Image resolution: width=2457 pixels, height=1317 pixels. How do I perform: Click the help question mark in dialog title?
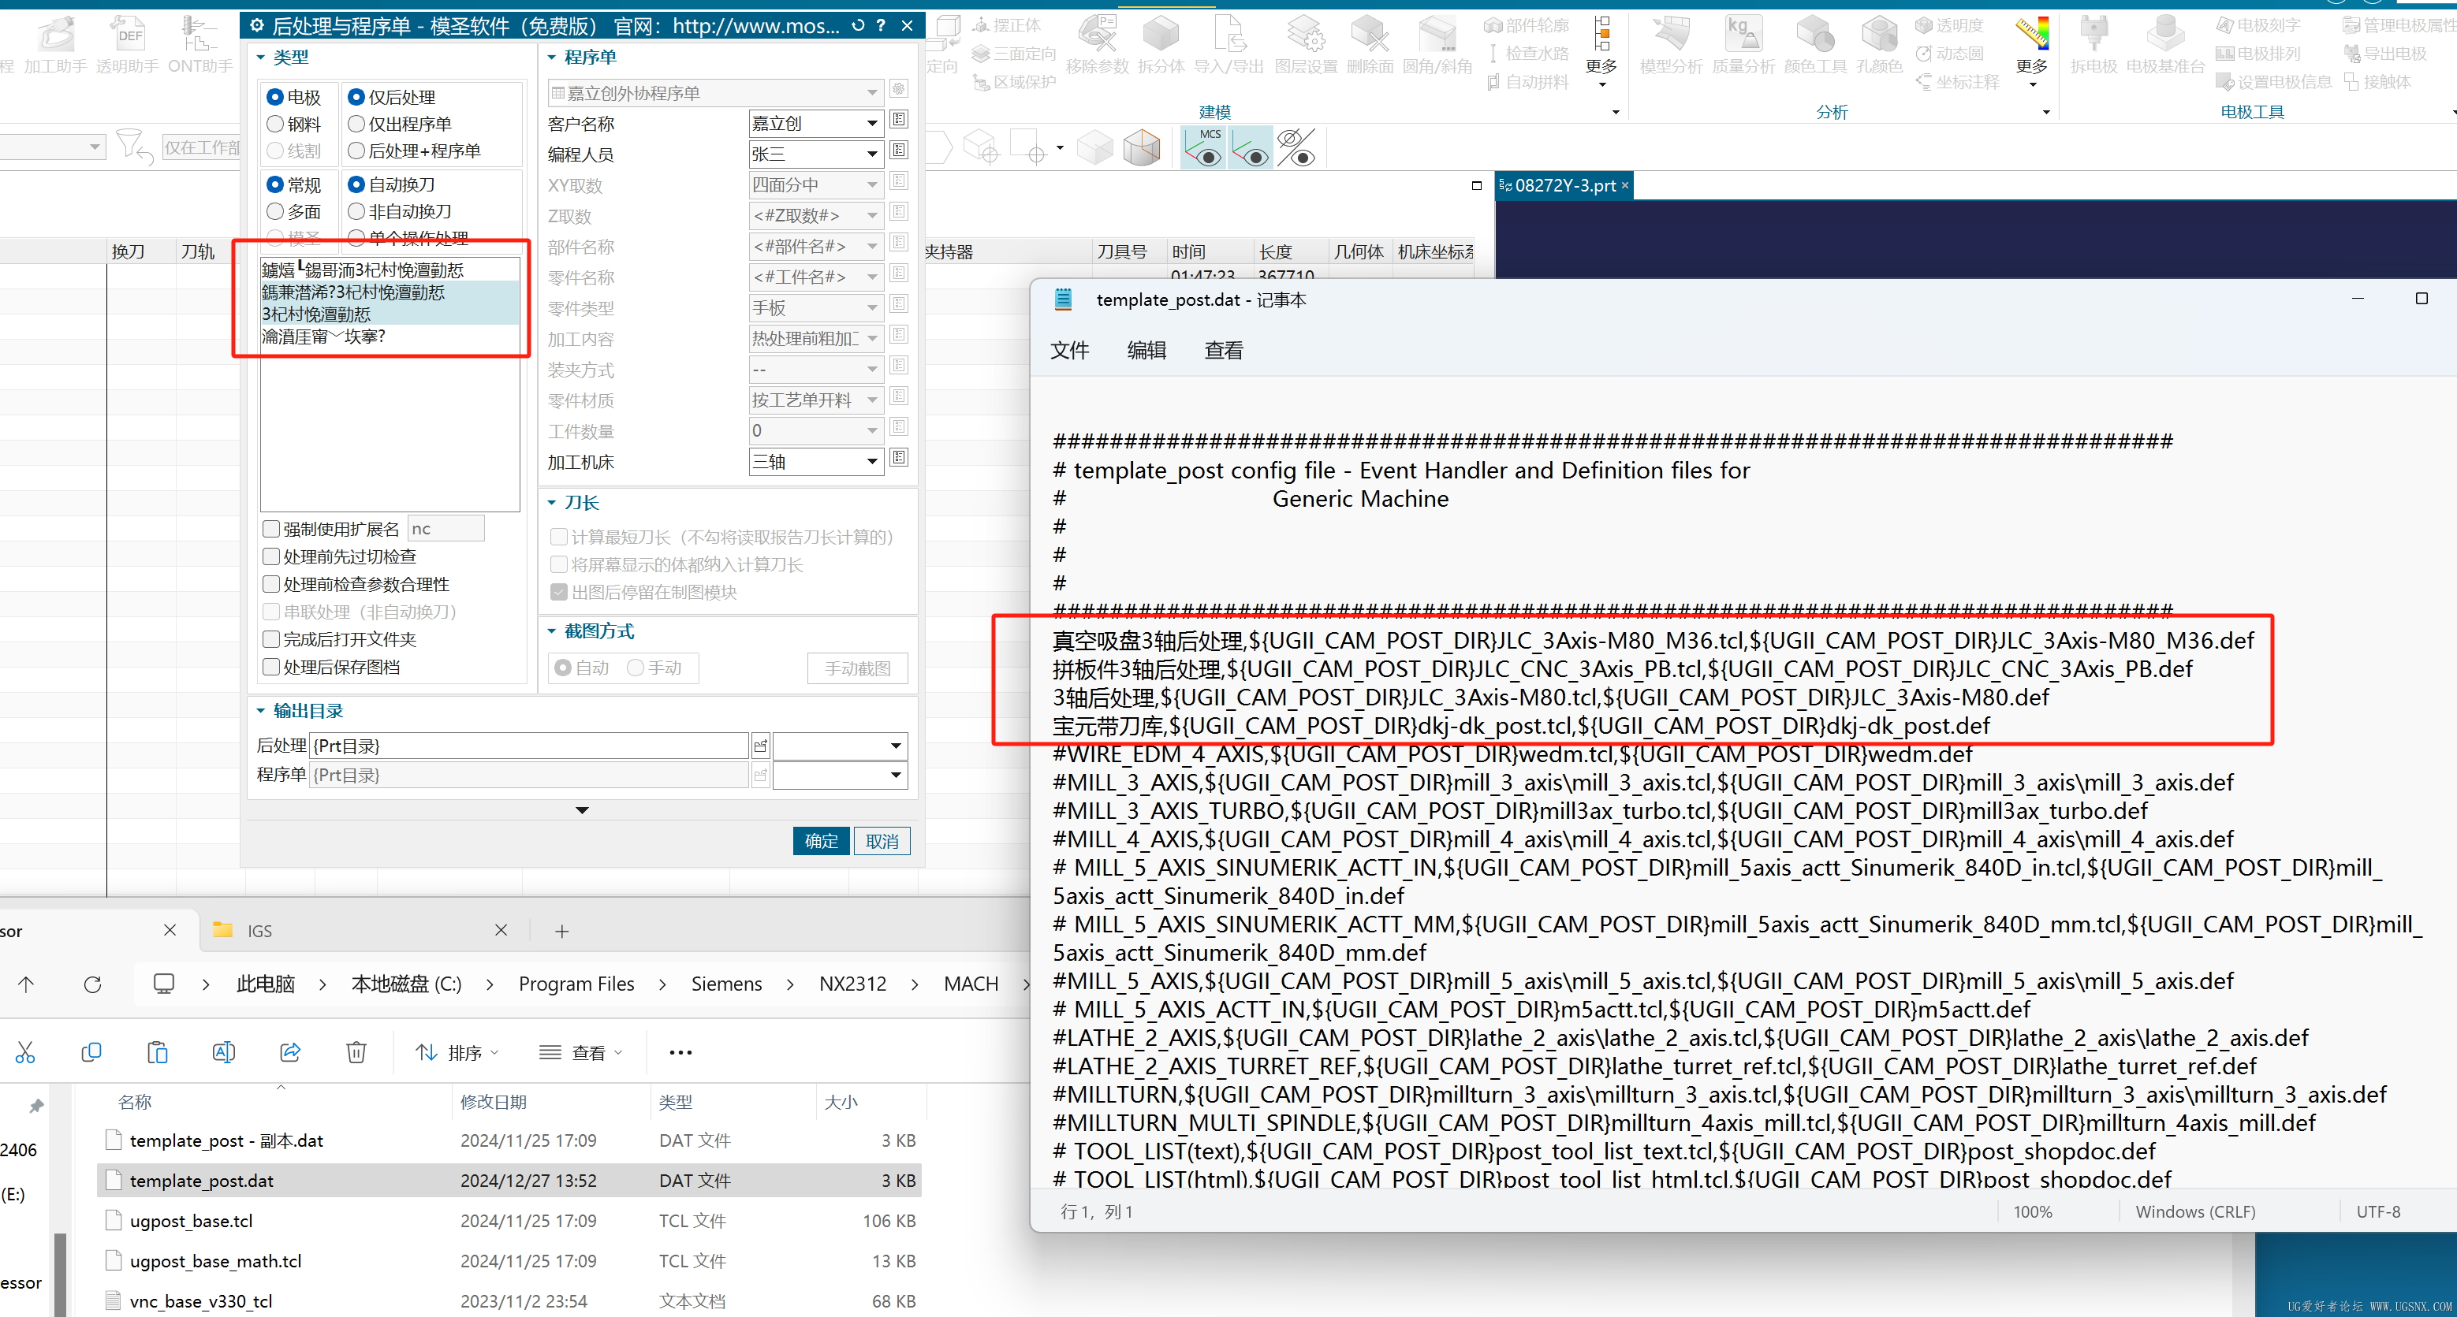(880, 26)
